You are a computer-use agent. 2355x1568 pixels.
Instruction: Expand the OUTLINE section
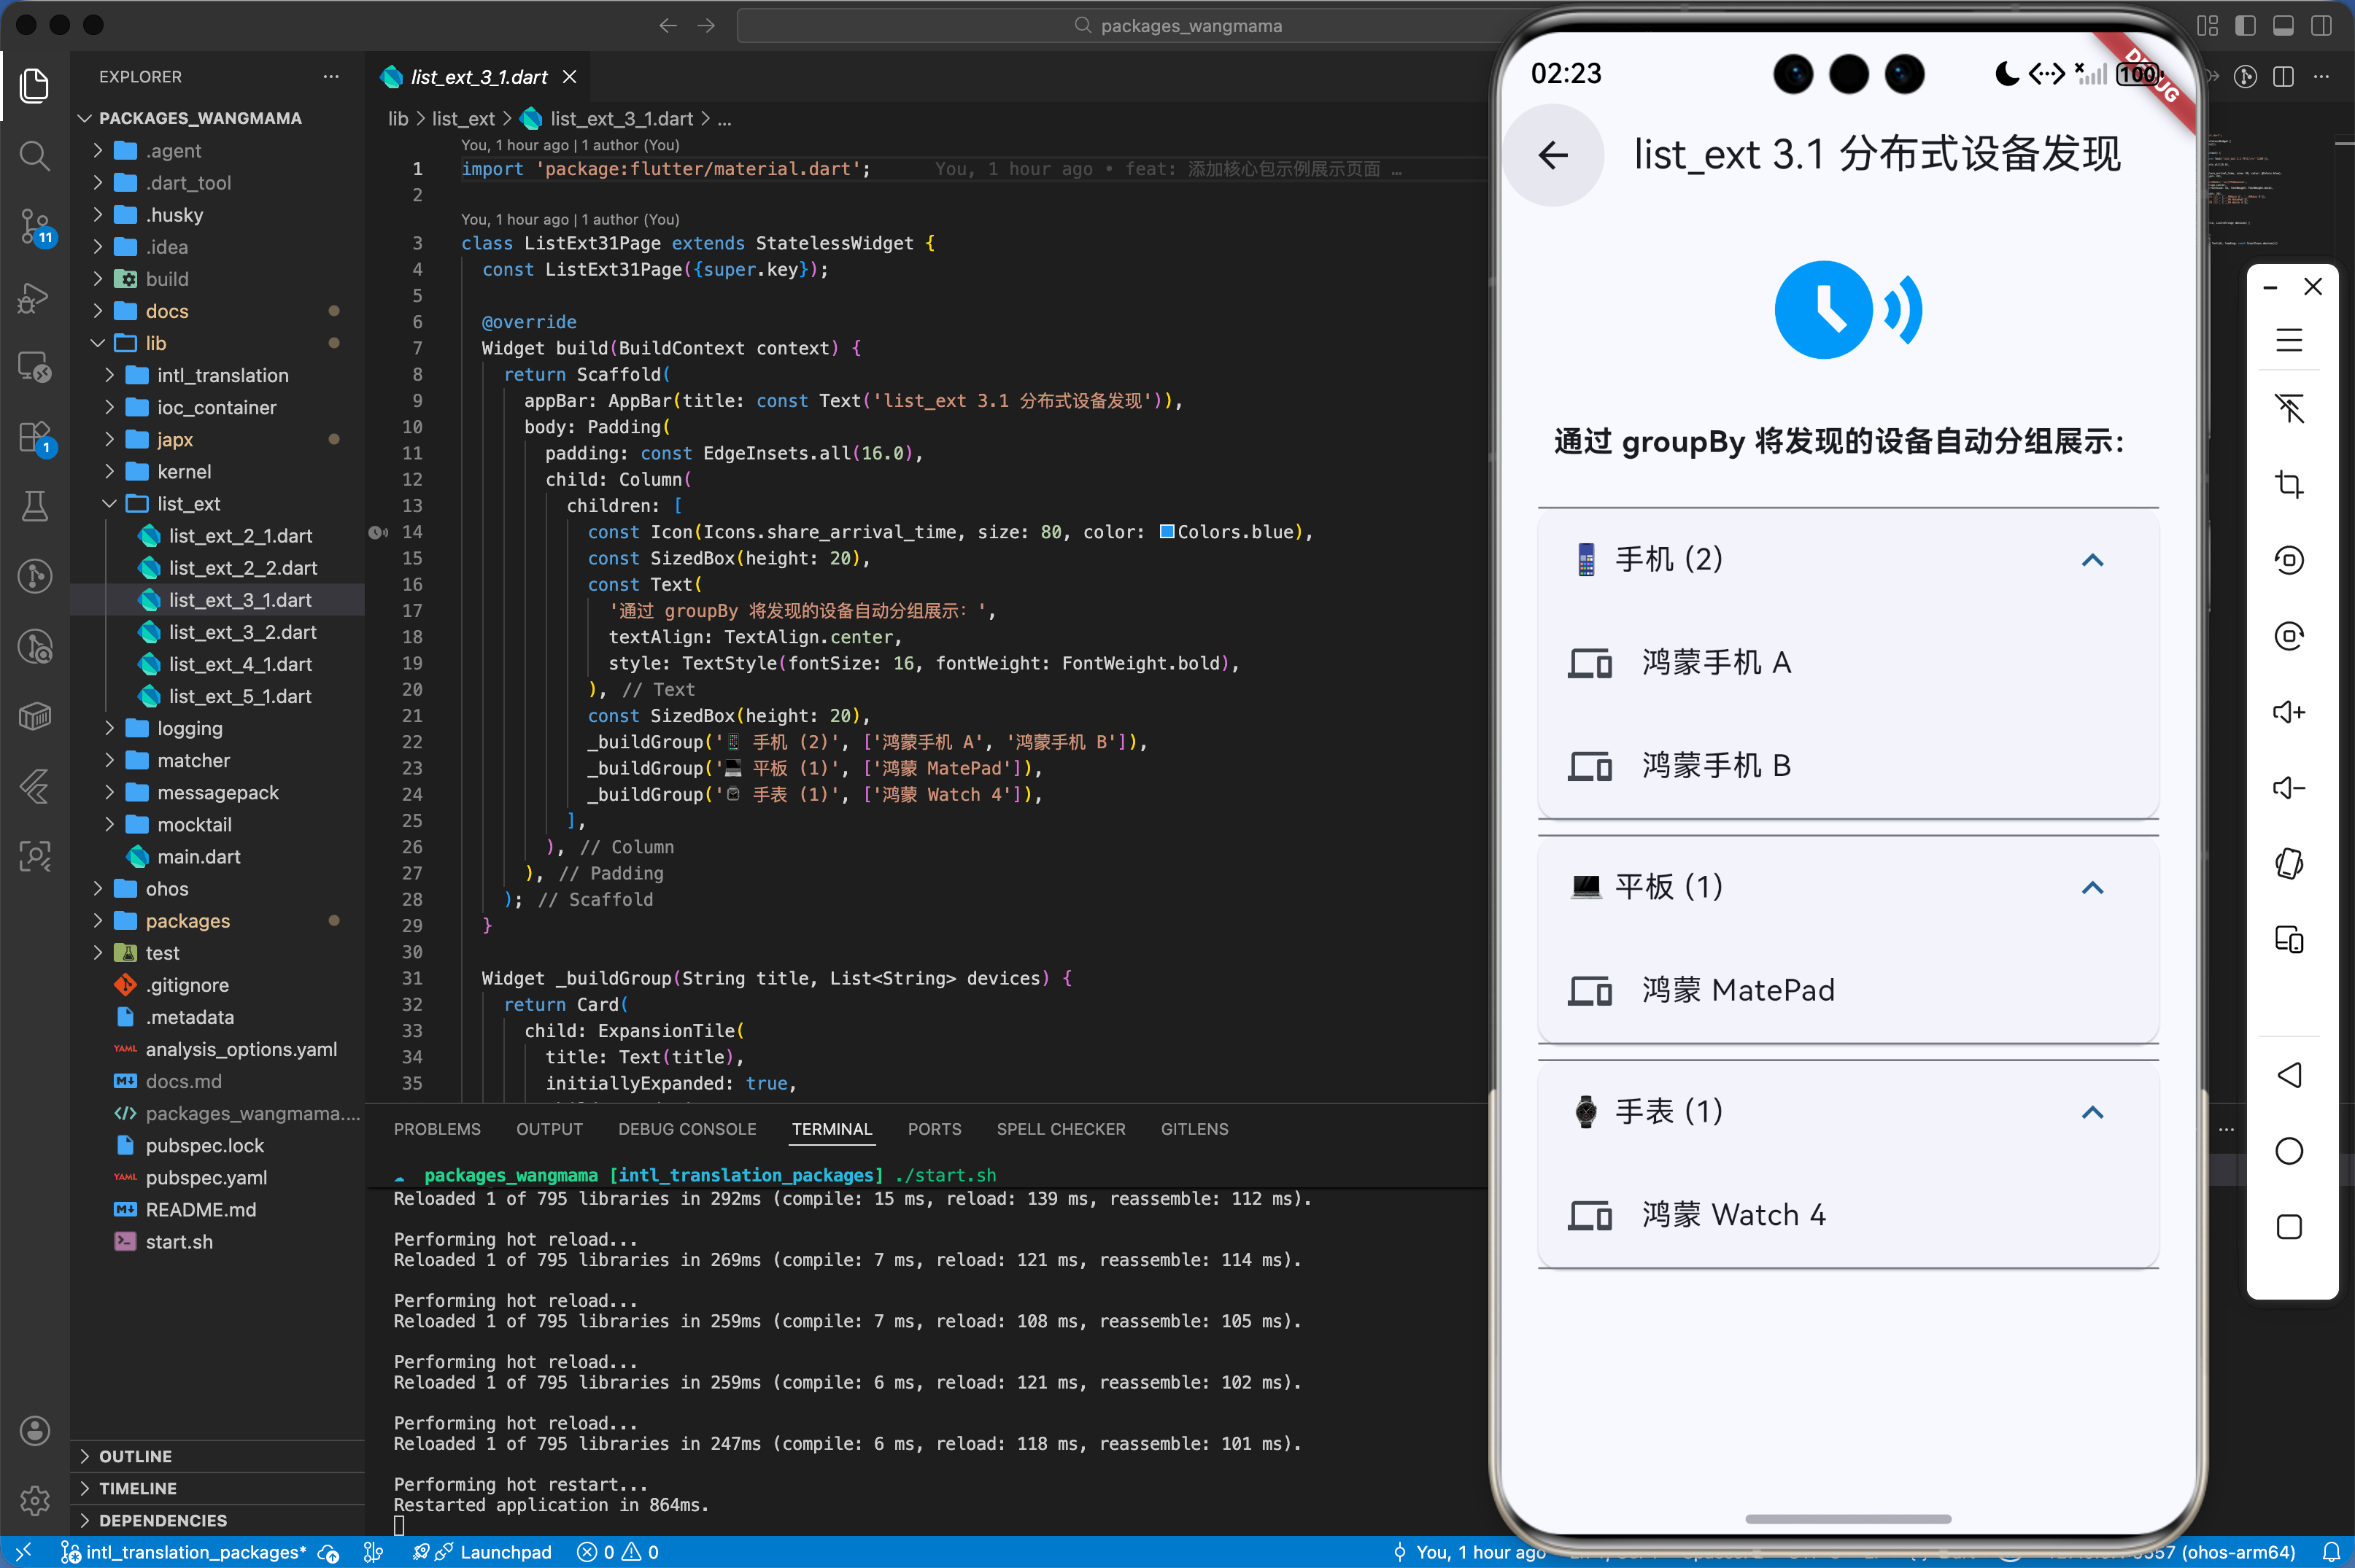point(135,1456)
